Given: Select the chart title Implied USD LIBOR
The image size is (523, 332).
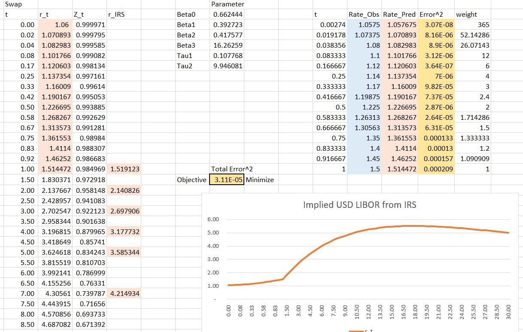Looking at the screenshot, I should pyautogui.click(x=359, y=205).
